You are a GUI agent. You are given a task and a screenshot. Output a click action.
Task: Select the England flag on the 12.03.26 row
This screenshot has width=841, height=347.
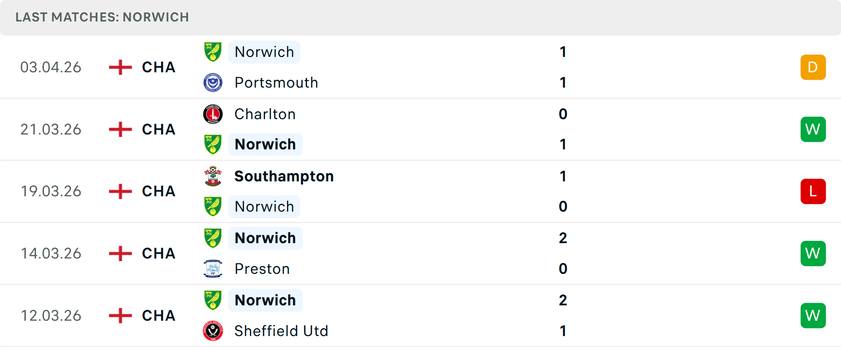pos(119,315)
